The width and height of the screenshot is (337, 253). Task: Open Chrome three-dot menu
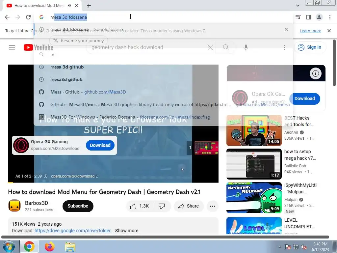330,17
